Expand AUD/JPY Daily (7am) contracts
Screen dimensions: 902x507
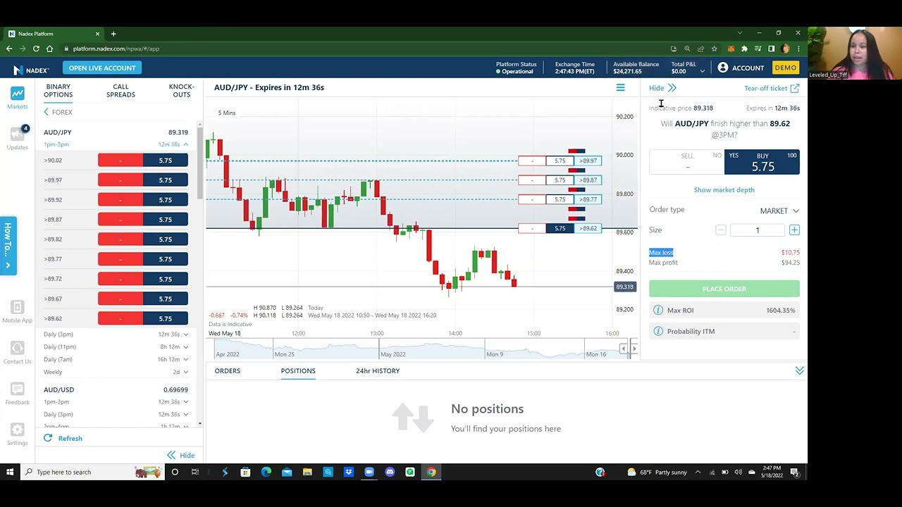(x=186, y=359)
